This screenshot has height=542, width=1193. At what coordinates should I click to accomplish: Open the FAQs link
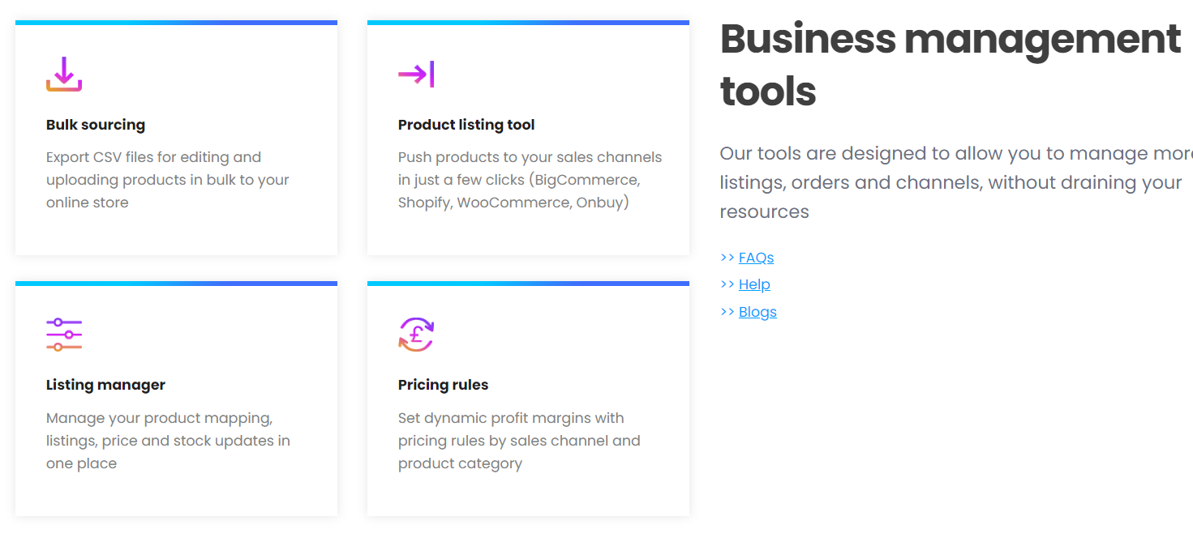[x=756, y=258]
